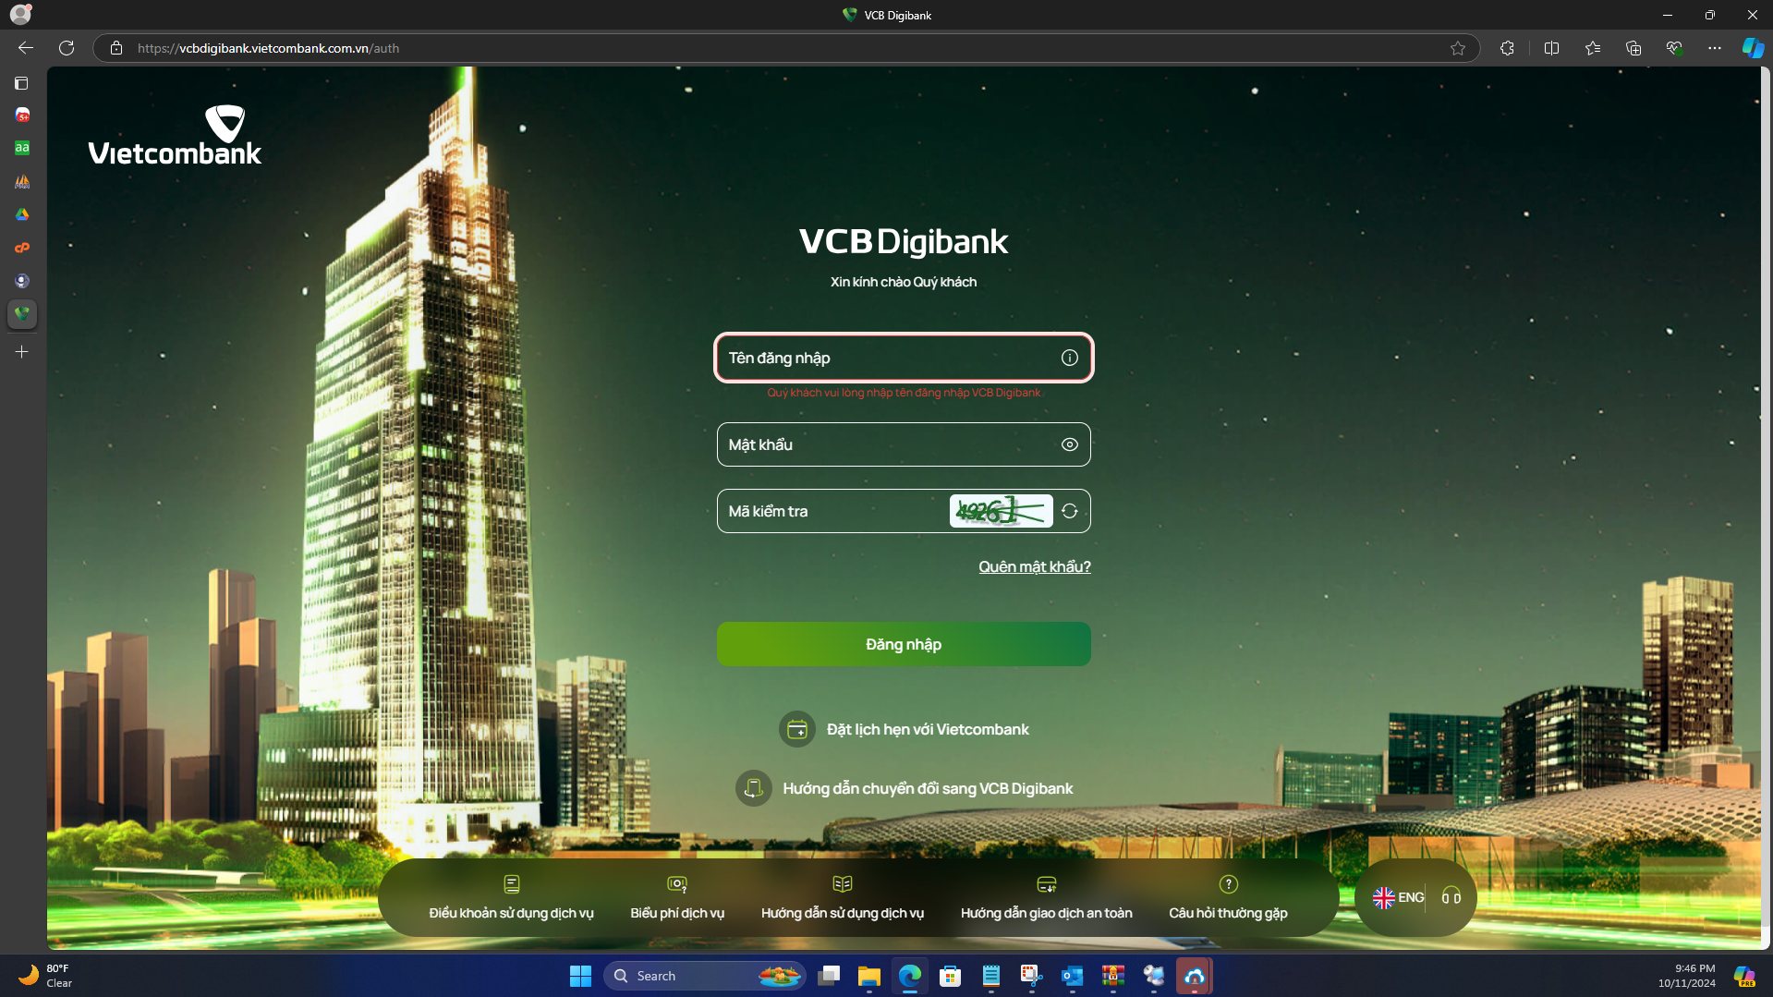The height and width of the screenshot is (997, 1773).
Task: Open the favorites list icon
Action: 1592,48
